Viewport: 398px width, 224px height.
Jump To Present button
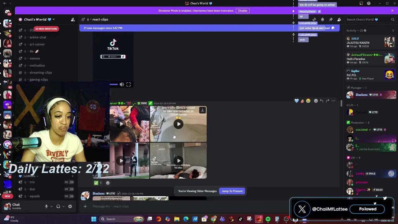[232, 191]
